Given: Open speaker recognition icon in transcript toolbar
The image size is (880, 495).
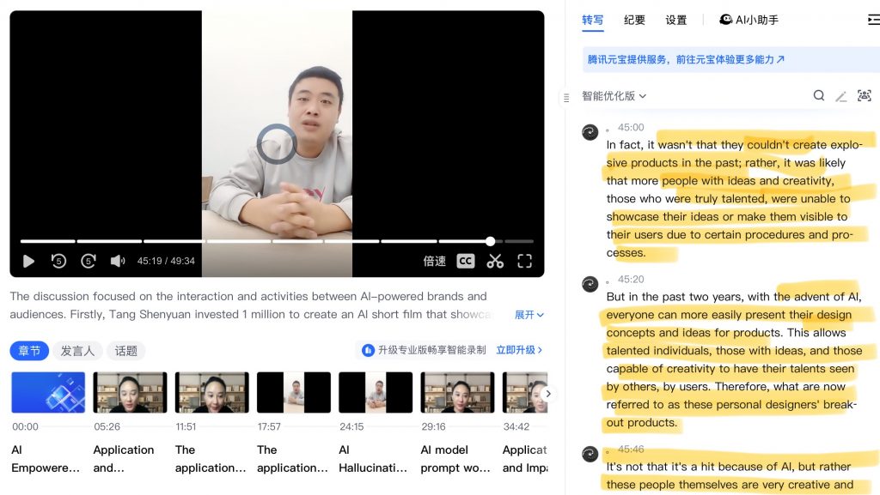Looking at the screenshot, I should (865, 96).
